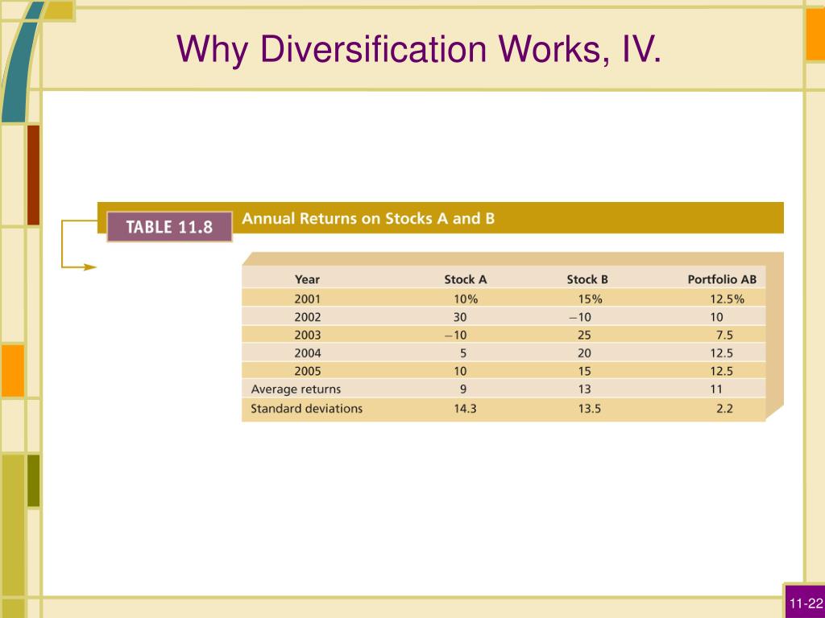Select the "Standard deviations" row label
825x618 pixels.
(x=306, y=408)
